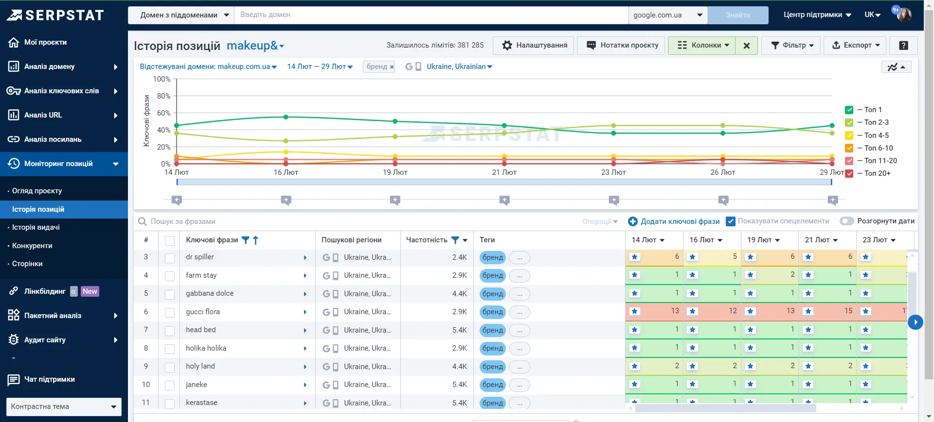The image size is (934, 422).
Task: Click the search magnifier icon in phrases search
Action: click(143, 221)
